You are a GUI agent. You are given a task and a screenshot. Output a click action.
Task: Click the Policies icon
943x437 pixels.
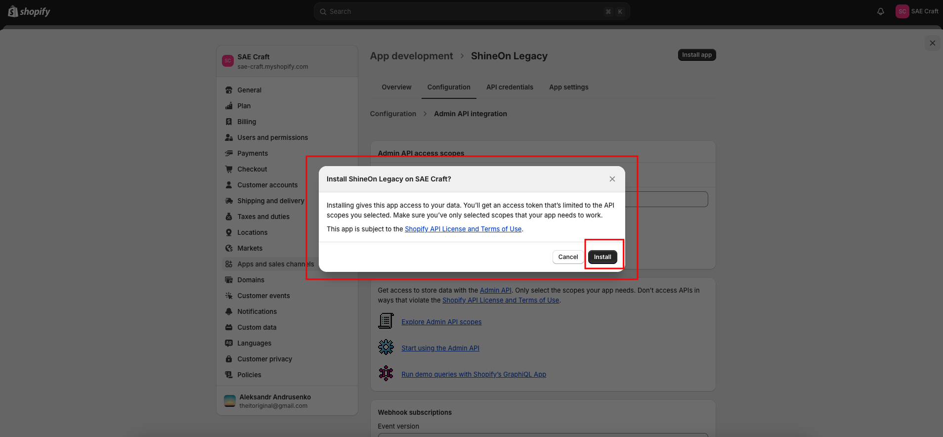point(229,375)
